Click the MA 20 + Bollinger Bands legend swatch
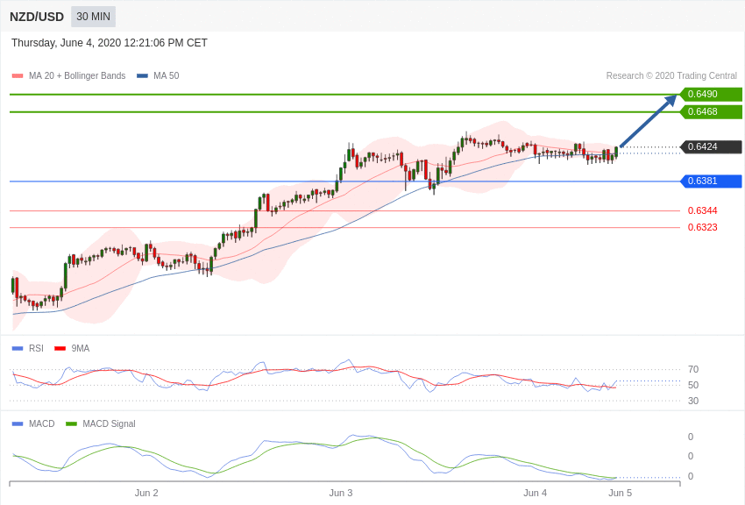 tap(18, 76)
